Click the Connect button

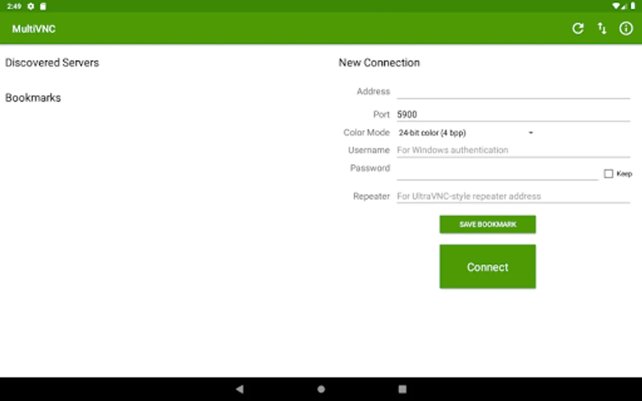point(488,266)
